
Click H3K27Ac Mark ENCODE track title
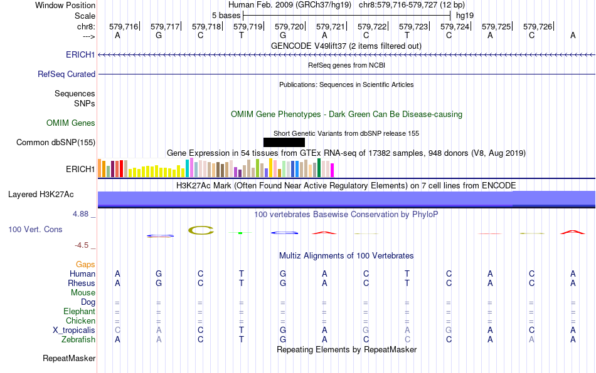[x=346, y=186]
